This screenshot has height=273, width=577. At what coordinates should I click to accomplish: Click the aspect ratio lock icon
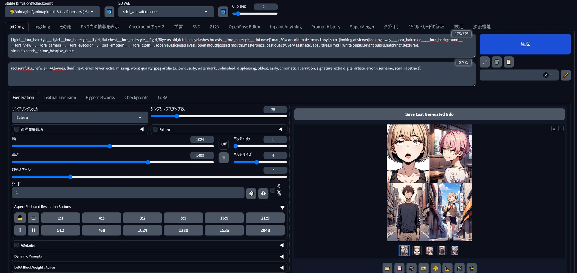point(20,218)
